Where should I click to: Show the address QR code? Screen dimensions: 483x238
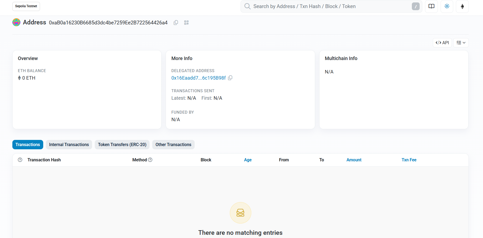[186, 23]
